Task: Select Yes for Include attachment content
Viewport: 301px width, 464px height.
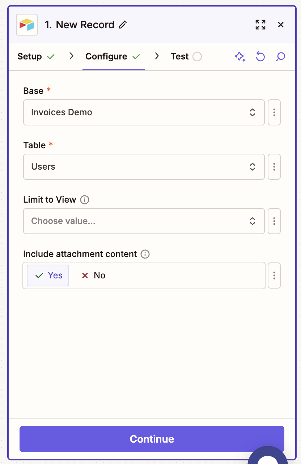Action: click(x=48, y=275)
